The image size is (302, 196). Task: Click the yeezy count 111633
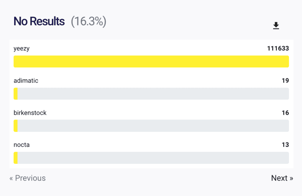click(278, 48)
